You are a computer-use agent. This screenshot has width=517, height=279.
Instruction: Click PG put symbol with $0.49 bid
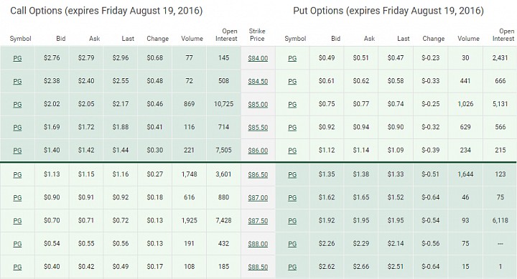tap(292, 58)
